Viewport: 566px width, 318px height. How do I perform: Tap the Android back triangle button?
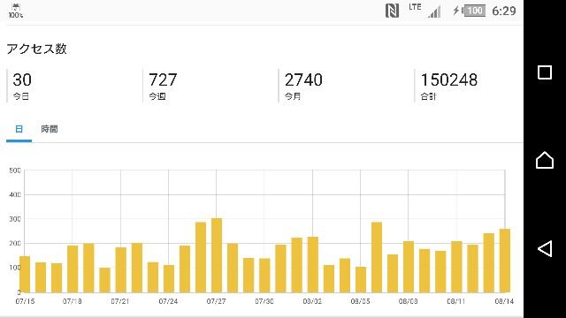click(545, 248)
